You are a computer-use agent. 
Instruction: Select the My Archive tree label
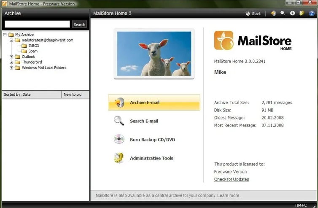pyautogui.click(x=24, y=35)
